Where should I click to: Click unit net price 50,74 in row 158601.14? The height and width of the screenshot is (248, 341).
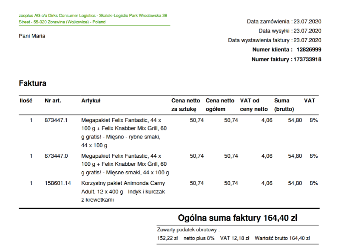coord(197,183)
